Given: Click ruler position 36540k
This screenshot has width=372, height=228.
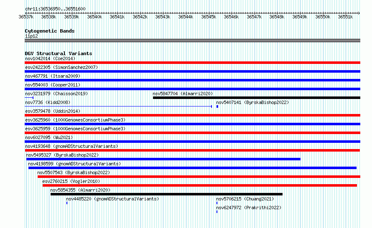Looking at the screenshot, I should 94,17.
